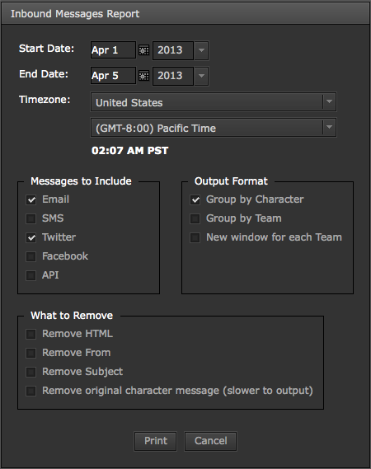The width and height of the screenshot is (371, 469).
Task: Open the End Date calendar picker icon
Action: coord(144,76)
